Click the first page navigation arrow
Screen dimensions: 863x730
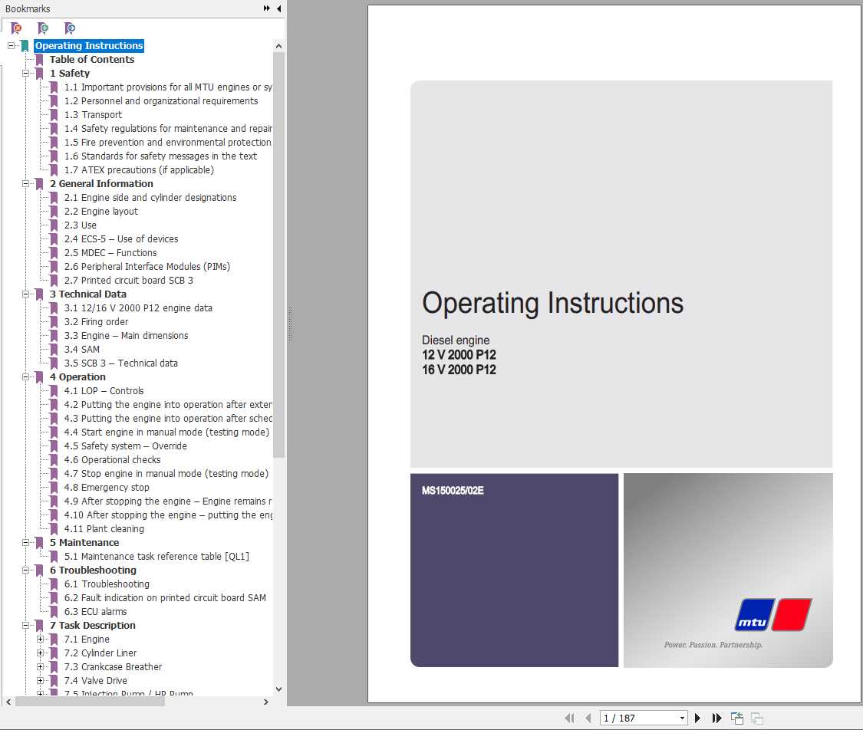tap(569, 718)
